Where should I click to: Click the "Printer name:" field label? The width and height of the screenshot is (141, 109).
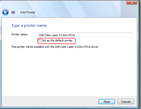click(x=20, y=34)
